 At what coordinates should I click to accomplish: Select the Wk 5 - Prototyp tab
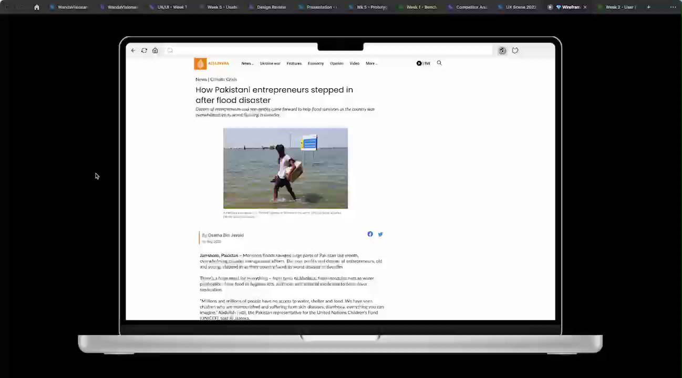coord(367,7)
